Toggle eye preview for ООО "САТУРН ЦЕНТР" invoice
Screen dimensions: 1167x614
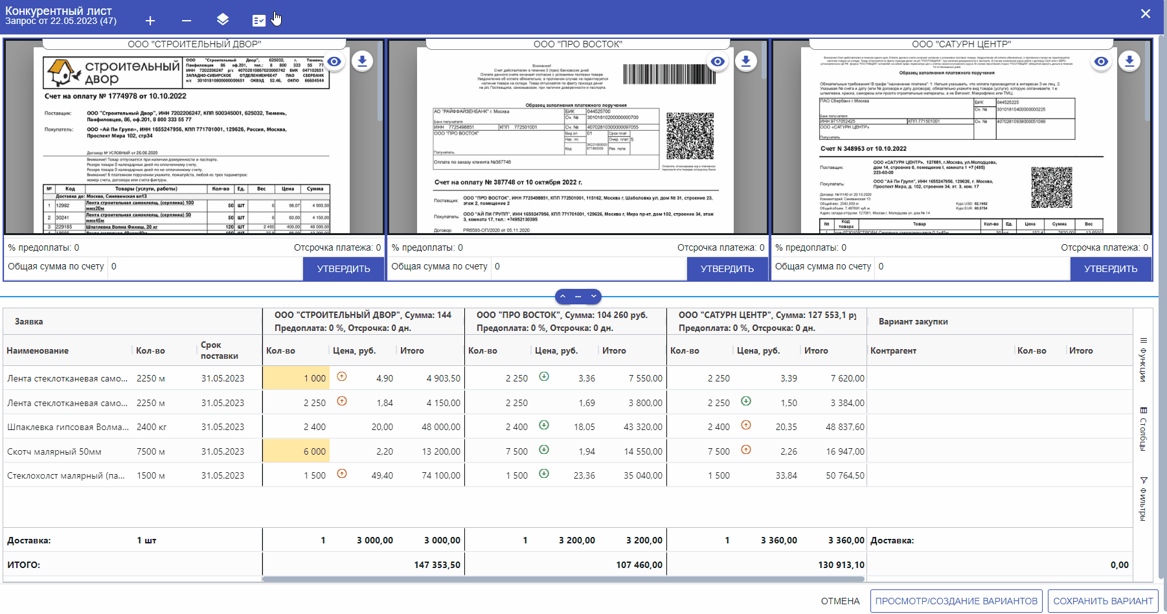[x=1101, y=62]
